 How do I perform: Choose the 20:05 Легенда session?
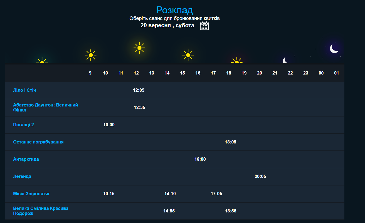260,177
